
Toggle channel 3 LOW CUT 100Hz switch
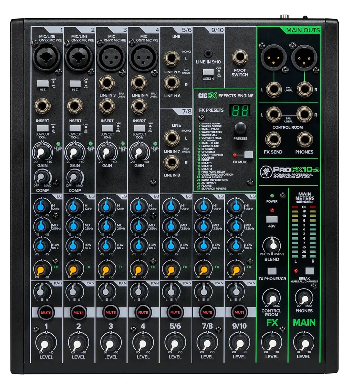point(107,128)
